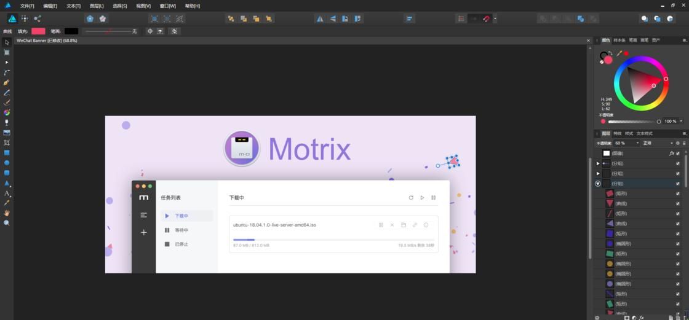Switch to the 特效 tab
Image resolution: width=689 pixels, height=320 pixels.
[618, 133]
